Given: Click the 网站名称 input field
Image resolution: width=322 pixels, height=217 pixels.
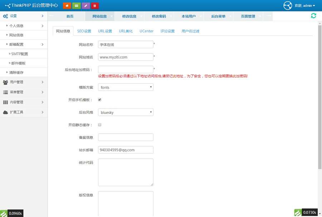Looking at the screenshot, I should pyautogui.click(x=126, y=45).
